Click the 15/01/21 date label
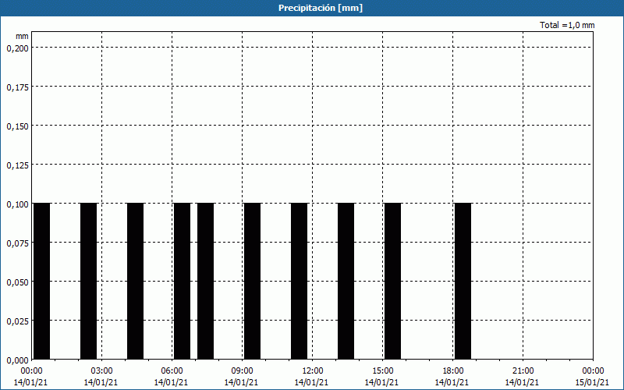 (592, 382)
